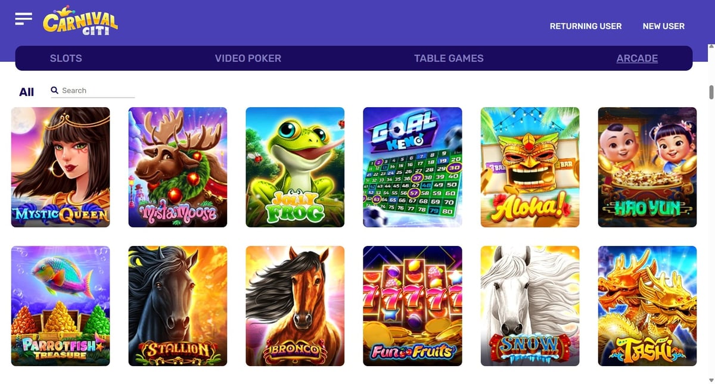
Task: Select the search magnifier icon
Action: [x=54, y=90]
